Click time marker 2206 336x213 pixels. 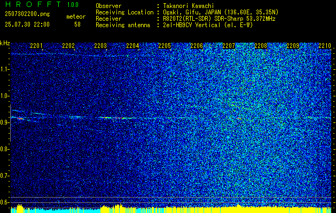point(197,46)
